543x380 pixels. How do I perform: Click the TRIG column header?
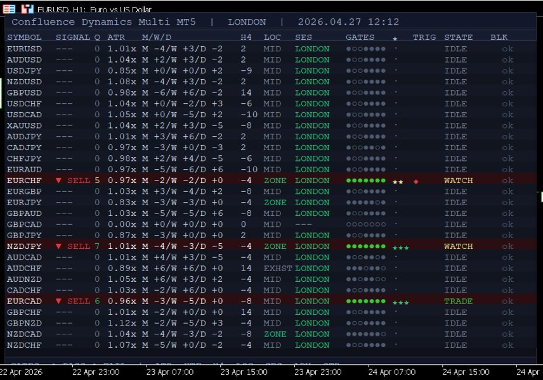coord(424,37)
